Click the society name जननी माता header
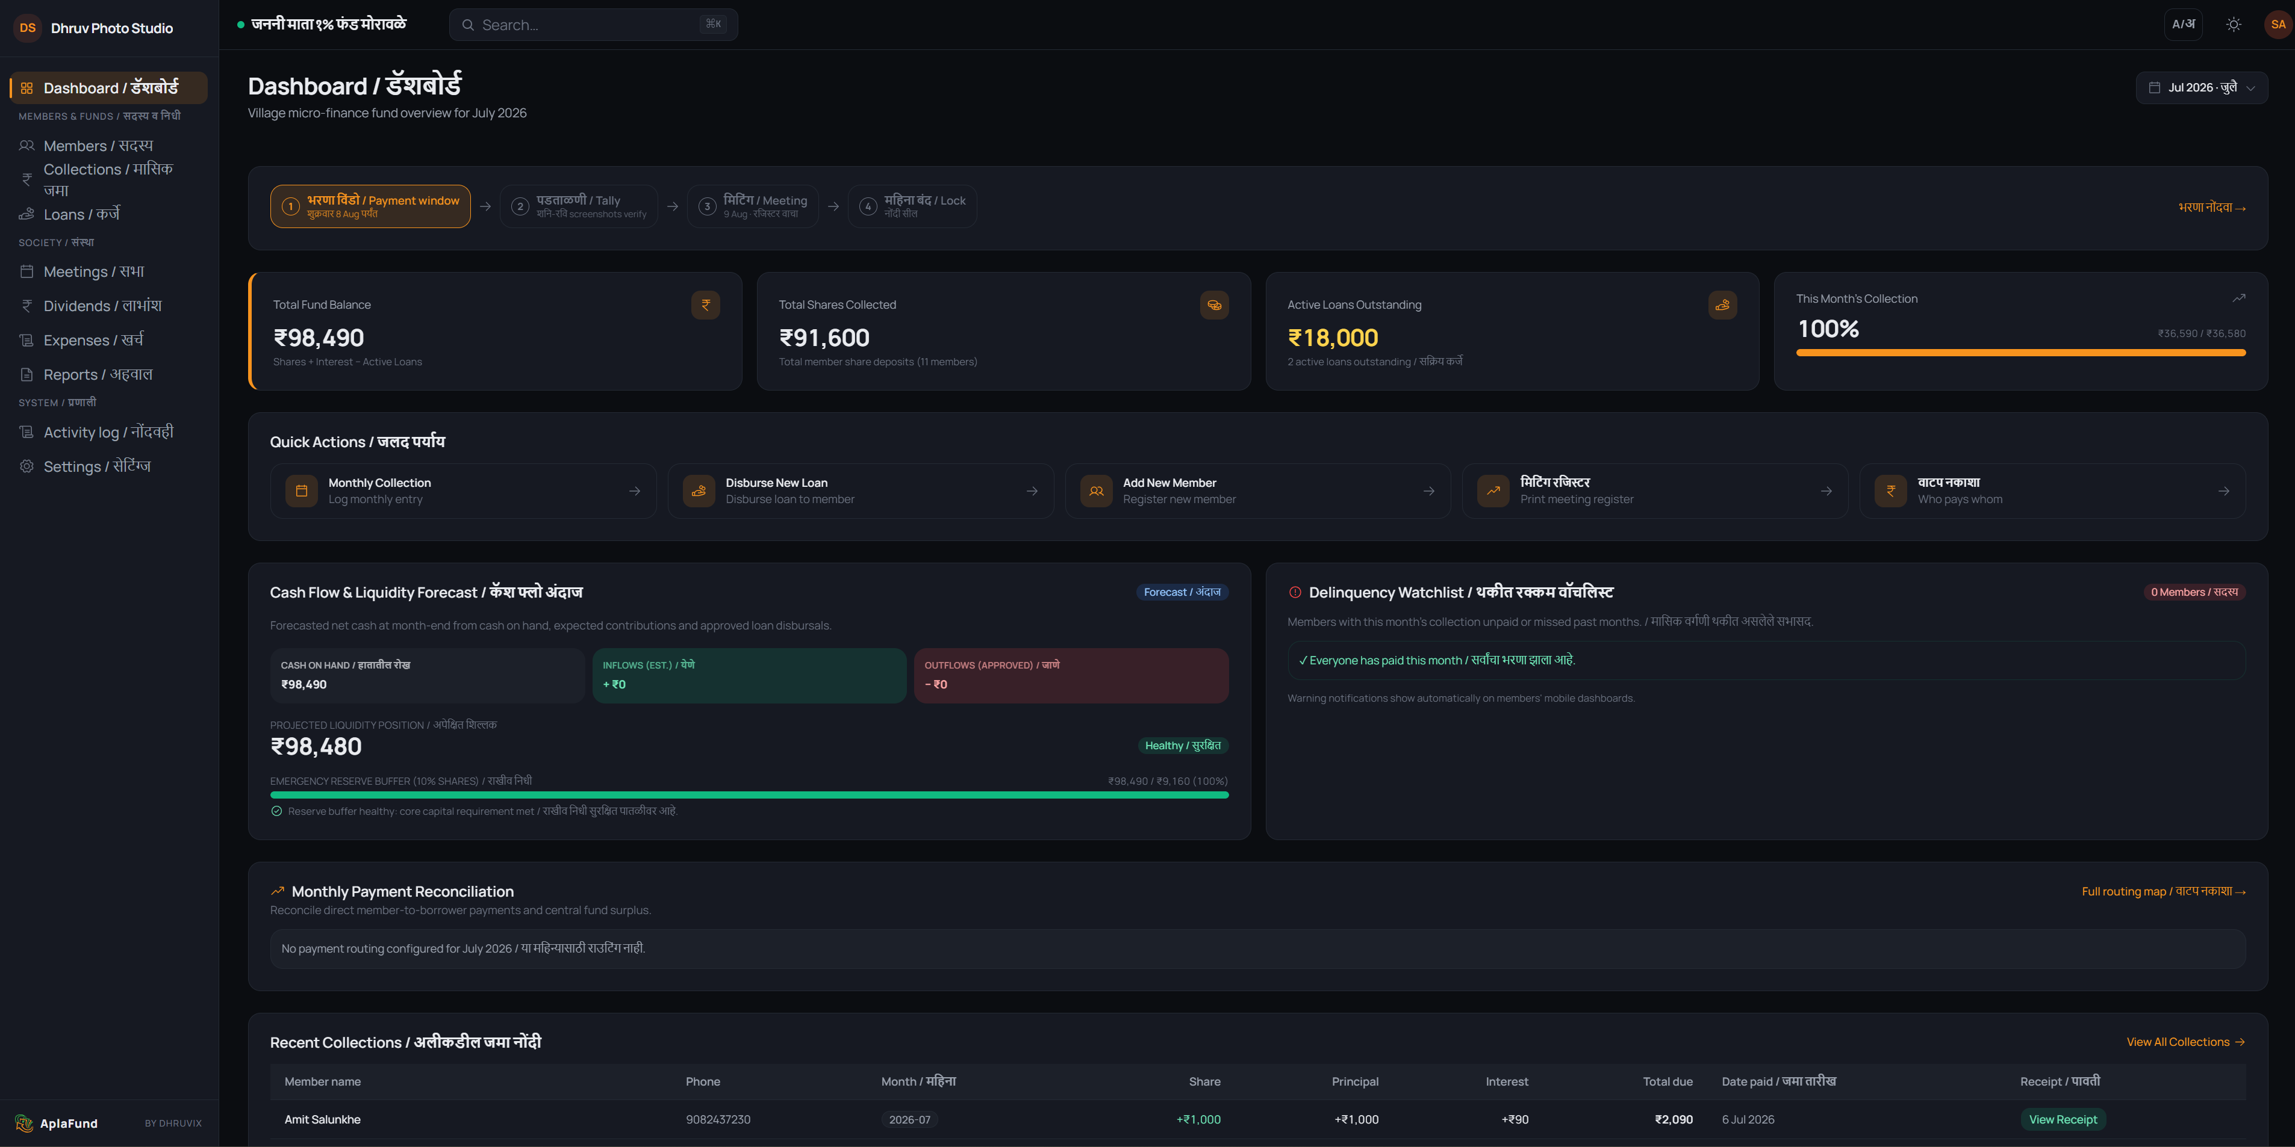This screenshot has height=1147, width=2295. coord(329,24)
